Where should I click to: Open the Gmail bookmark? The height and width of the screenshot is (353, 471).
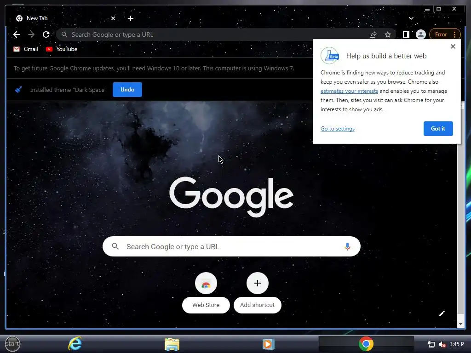tap(26, 49)
